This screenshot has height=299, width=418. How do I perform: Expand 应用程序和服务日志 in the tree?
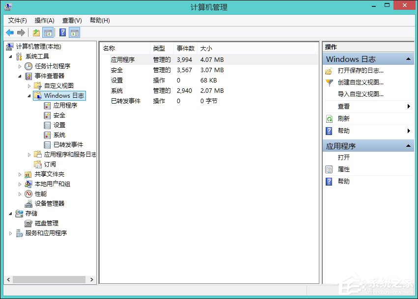tap(28, 155)
